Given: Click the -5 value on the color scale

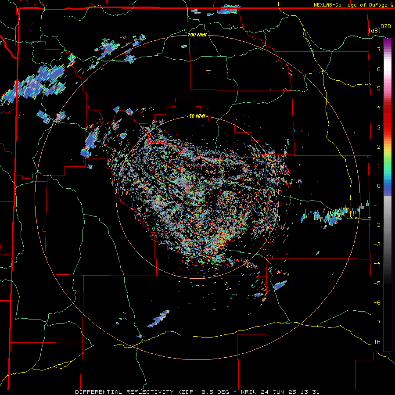Looking at the screenshot, I should pyautogui.click(x=377, y=284).
